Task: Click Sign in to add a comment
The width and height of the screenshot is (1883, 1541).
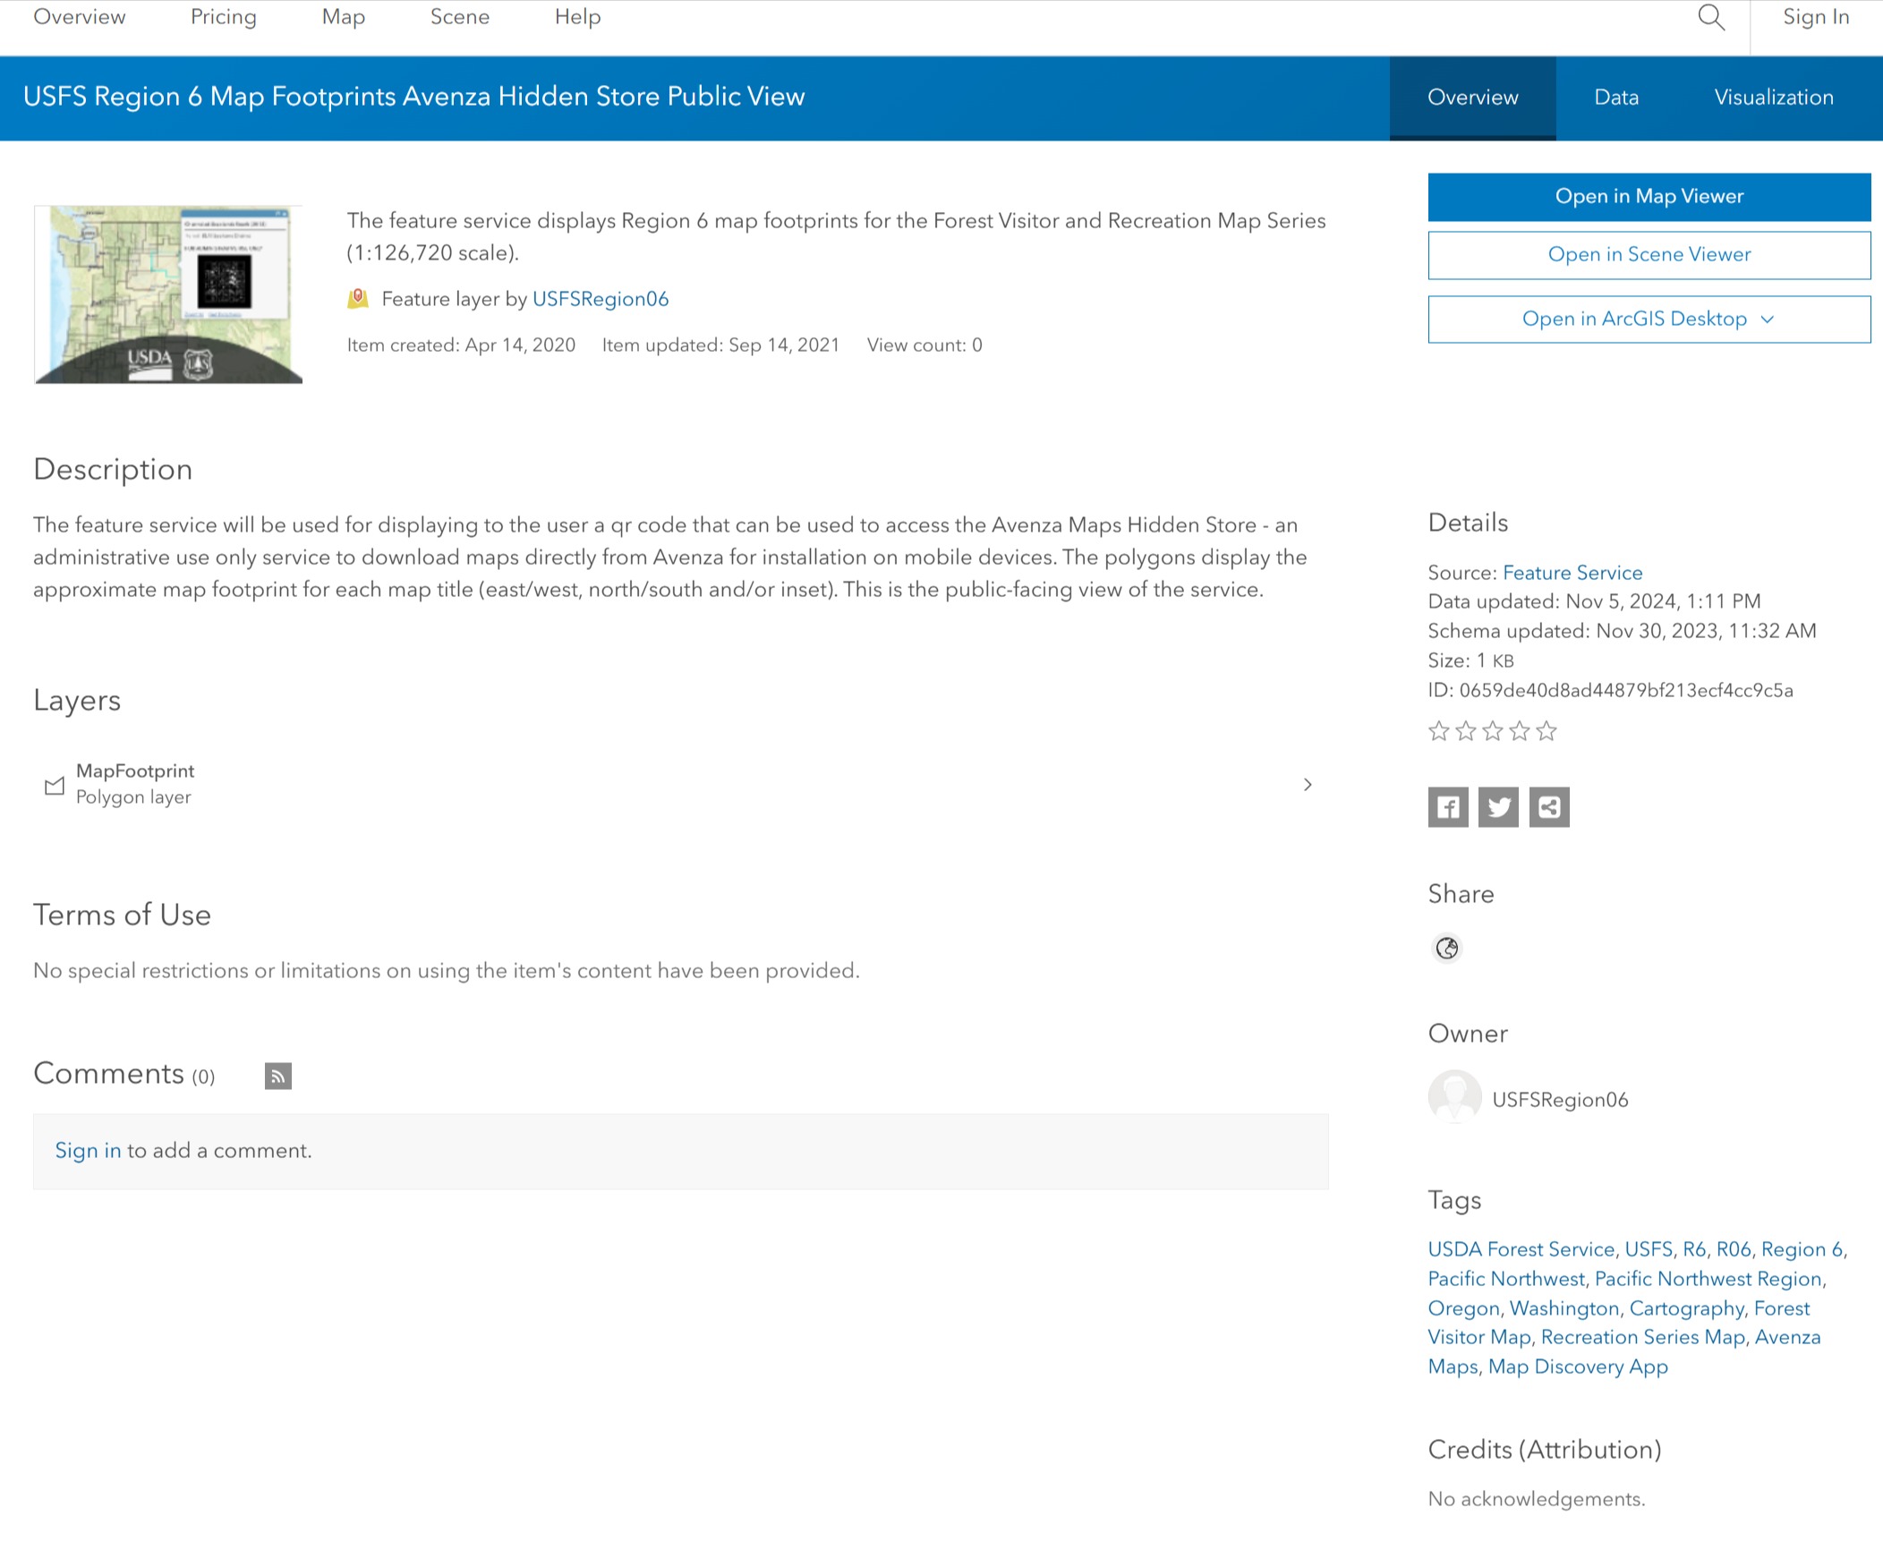Action: point(88,1151)
